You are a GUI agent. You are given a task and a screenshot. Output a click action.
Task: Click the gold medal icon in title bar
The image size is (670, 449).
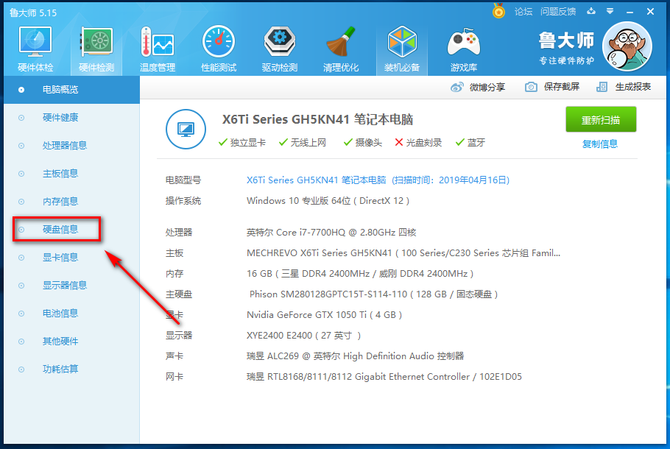click(498, 11)
